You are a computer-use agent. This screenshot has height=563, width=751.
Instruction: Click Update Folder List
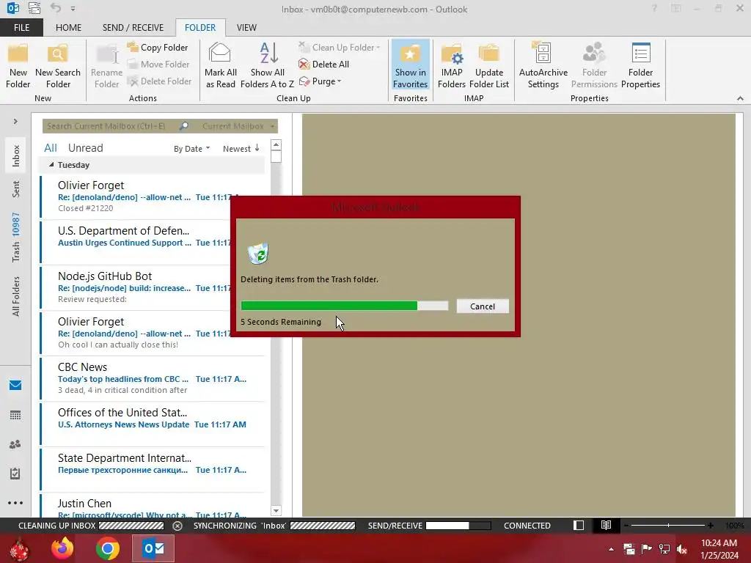pyautogui.click(x=489, y=65)
